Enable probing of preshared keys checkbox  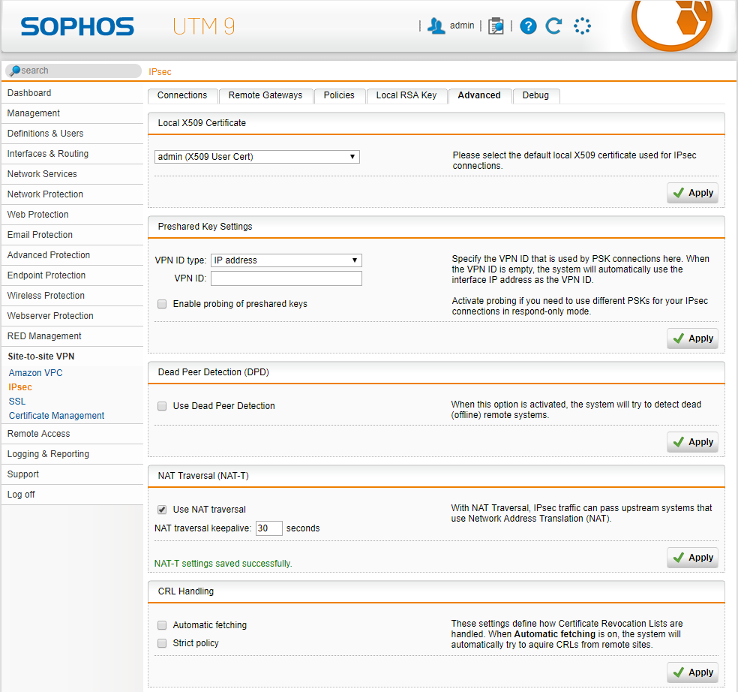[162, 304]
